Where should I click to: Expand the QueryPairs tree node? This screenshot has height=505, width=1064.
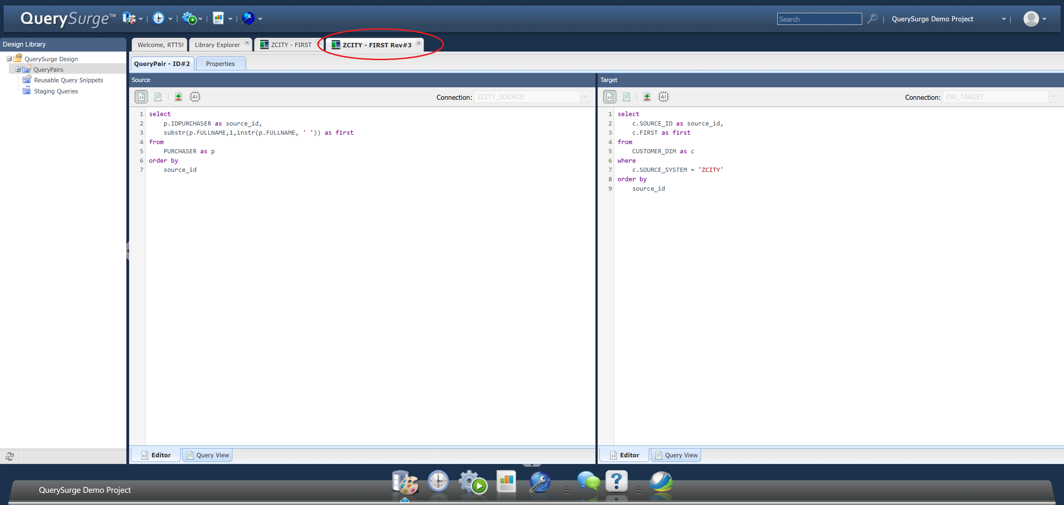[18, 69]
